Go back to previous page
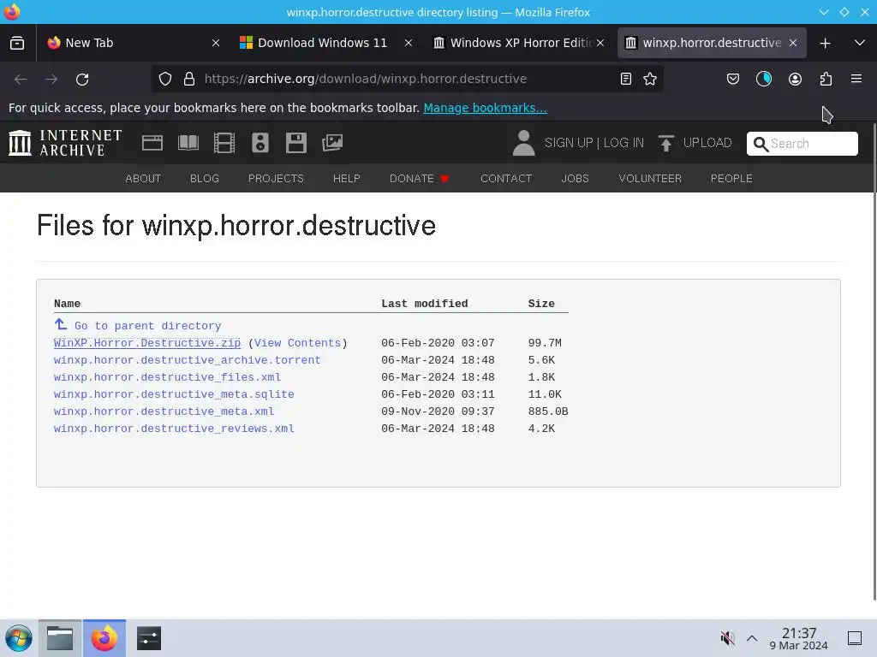 point(21,80)
